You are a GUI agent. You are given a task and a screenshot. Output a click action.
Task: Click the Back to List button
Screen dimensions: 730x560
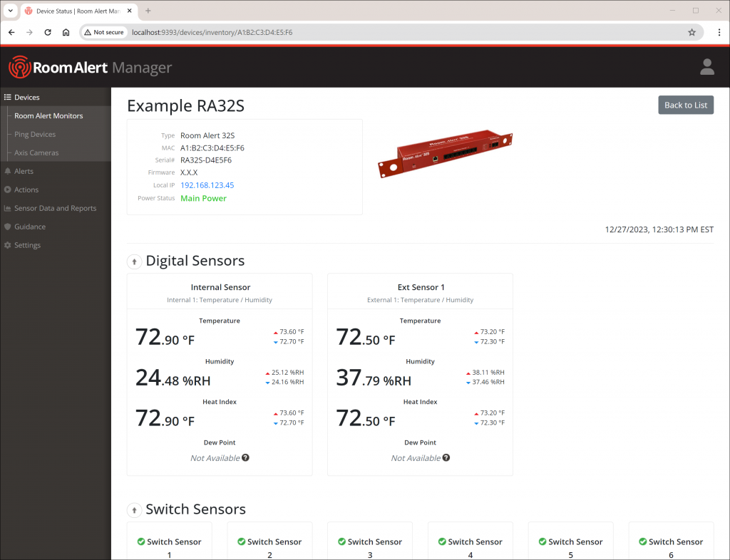point(685,105)
